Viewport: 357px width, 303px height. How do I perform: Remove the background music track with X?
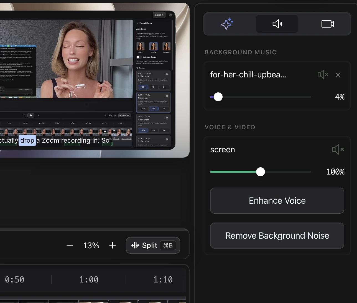tap(338, 75)
